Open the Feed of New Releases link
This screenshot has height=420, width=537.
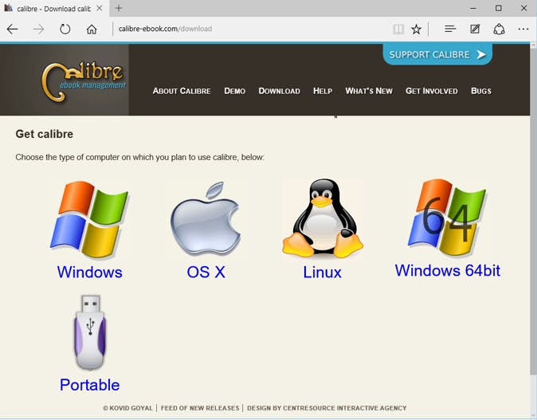click(200, 408)
